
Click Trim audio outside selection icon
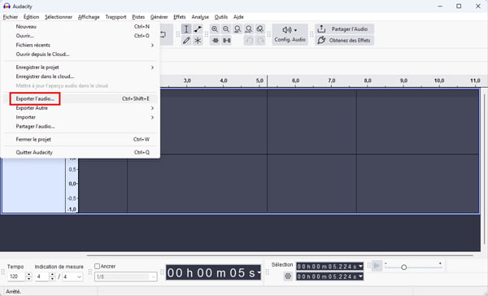[x=215, y=41]
